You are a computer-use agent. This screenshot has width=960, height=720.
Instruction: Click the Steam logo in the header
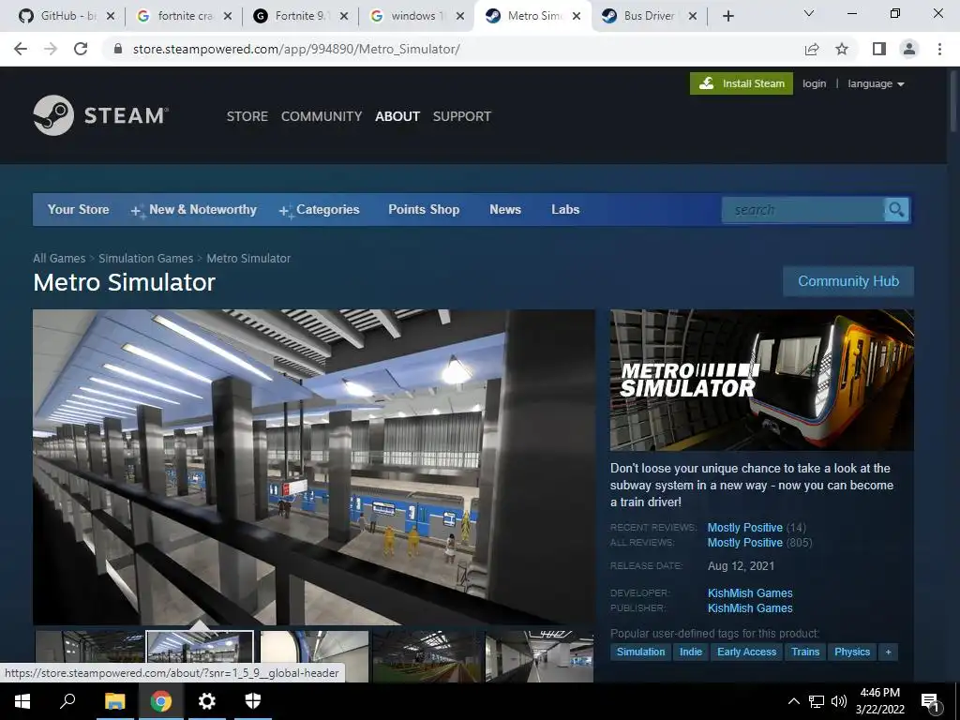click(101, 115)
